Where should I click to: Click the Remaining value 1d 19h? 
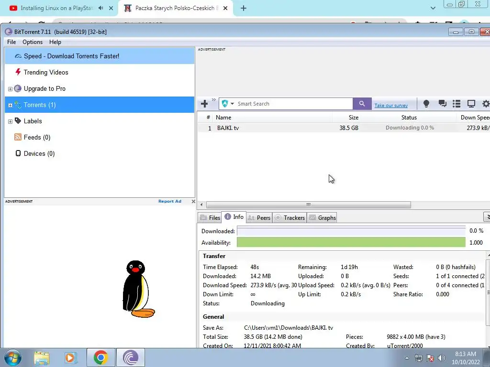[349, 267]
